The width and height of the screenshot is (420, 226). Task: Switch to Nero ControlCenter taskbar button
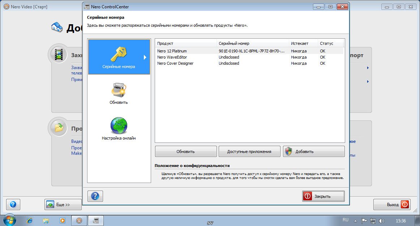96,221
